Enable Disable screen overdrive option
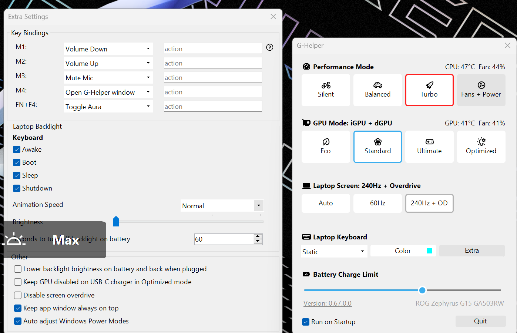This screenshot has height=333, width=517. pos(17,295)
